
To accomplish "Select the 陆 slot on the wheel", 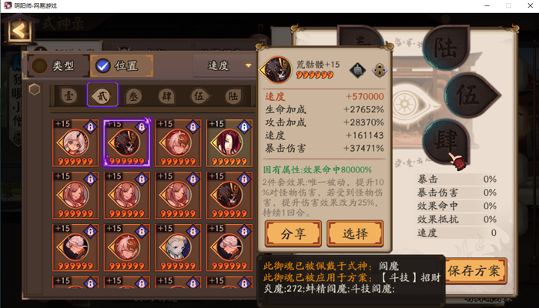I will pos(446,48).
